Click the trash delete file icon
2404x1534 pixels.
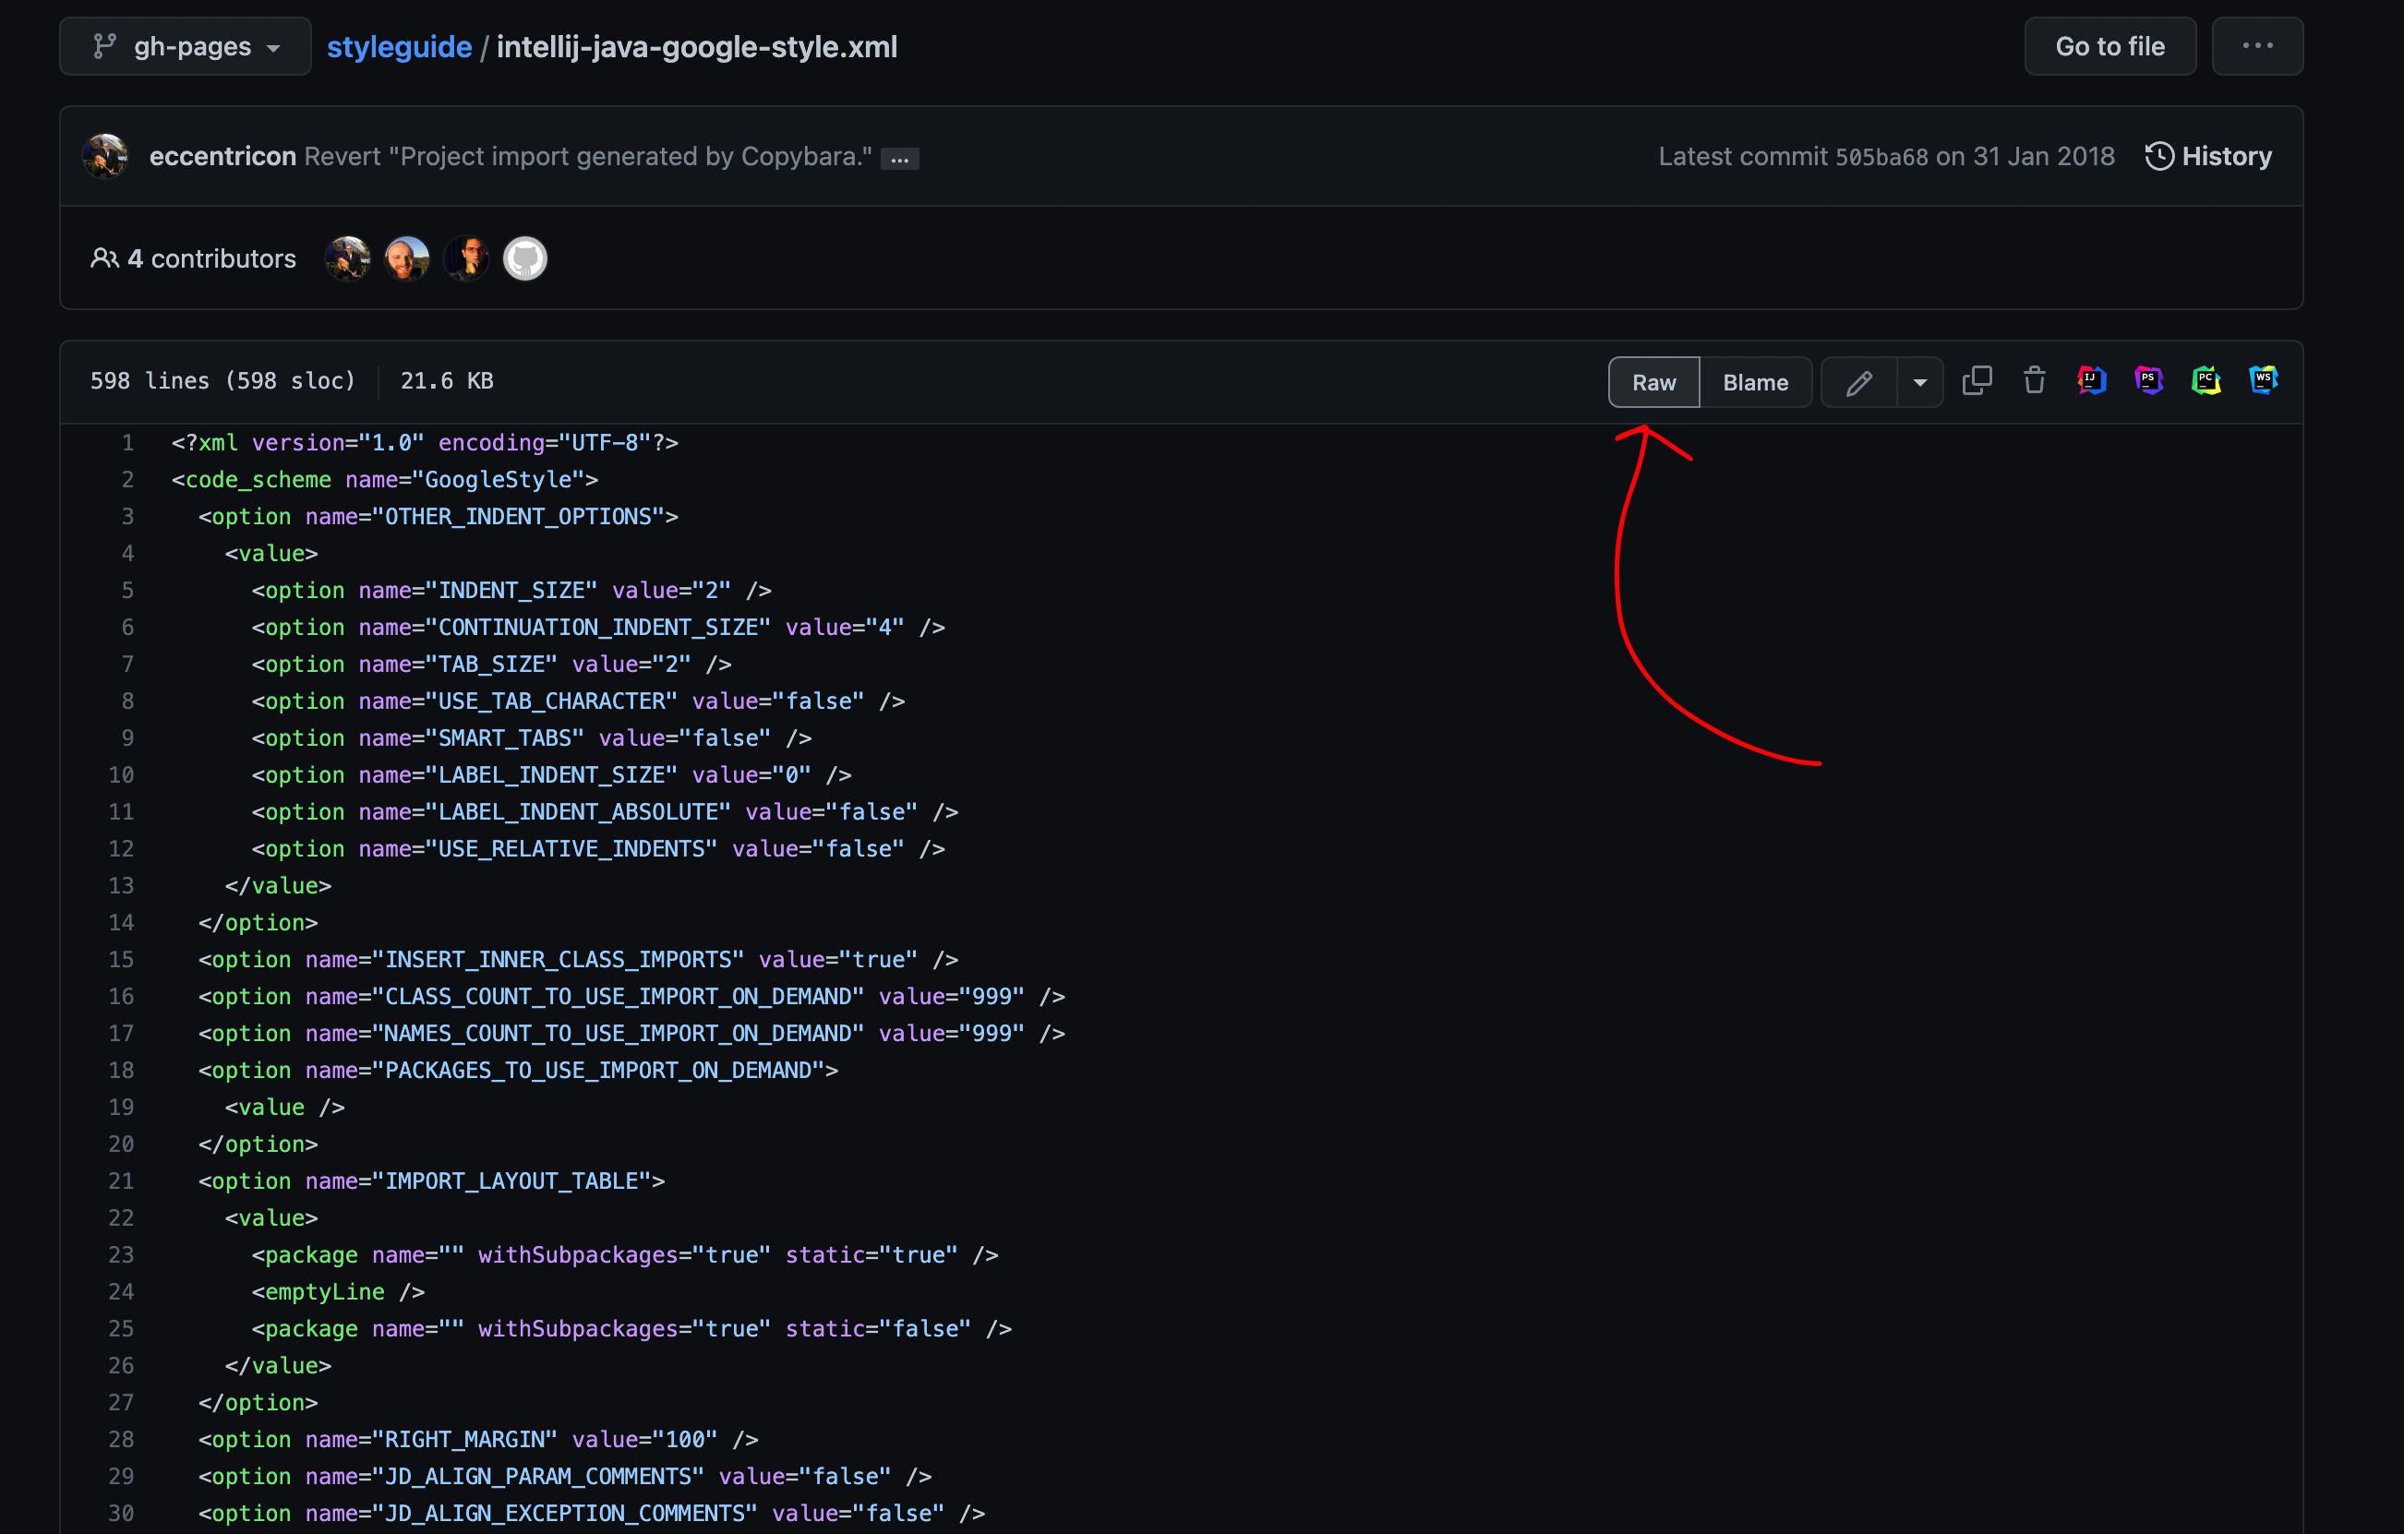point(2034,381)
